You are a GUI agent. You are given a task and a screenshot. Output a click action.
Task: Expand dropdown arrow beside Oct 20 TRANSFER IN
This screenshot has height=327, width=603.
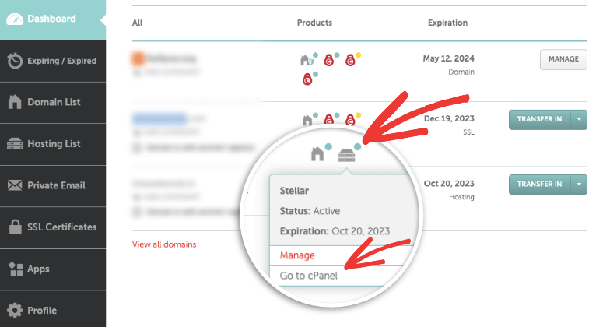coord(579,185)
